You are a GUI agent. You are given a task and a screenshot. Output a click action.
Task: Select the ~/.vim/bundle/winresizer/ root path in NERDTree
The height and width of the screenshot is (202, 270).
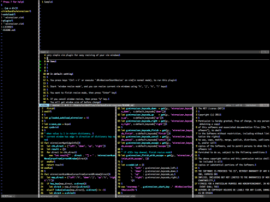16,11
